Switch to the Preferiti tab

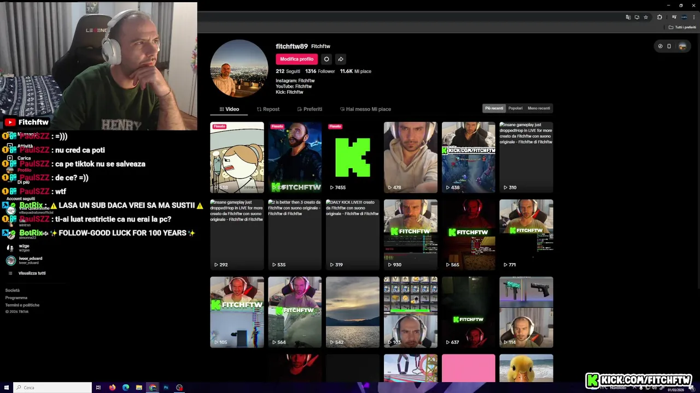click(310, 109)
